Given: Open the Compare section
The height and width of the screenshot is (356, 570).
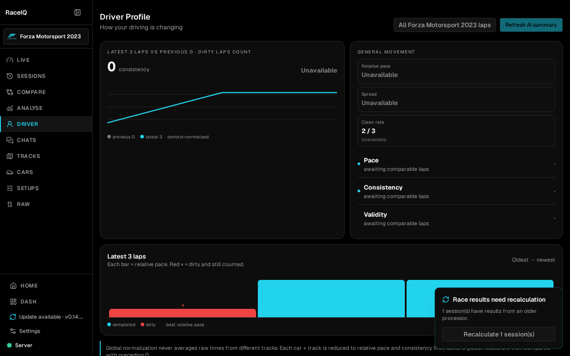Looking at the screenshot, I should pos(46,92).
